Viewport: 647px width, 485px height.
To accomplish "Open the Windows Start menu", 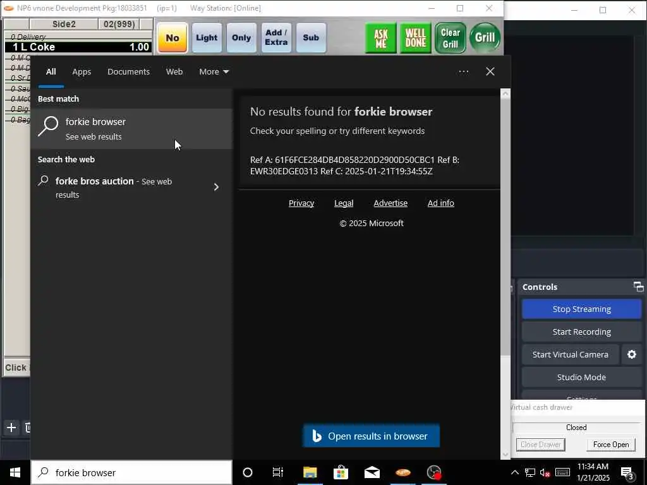I will click(x=15, y=472).
